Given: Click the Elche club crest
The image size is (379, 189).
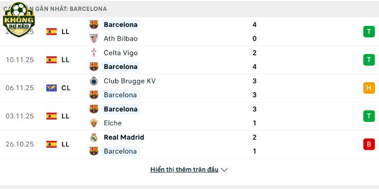Looking at the screenshot, I should point(94,123).
